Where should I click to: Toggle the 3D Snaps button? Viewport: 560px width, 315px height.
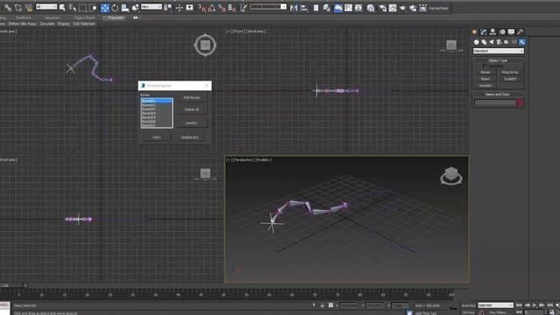pyautogui.click(x=202, y=8)
